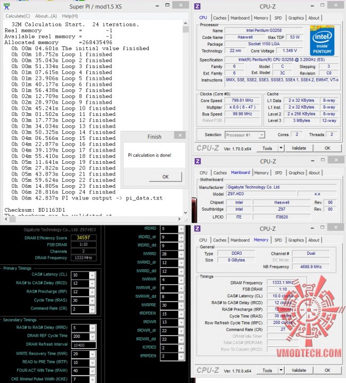Click Super PI vertical scrollbar up arrow
346x383 pixels.
[186, 23]
